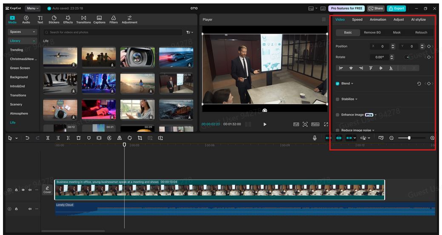Click the Split tool in timeline toolbar
The width and height of the screenshot is (442, 235).
pyautogui.click(x=48, y=138)
